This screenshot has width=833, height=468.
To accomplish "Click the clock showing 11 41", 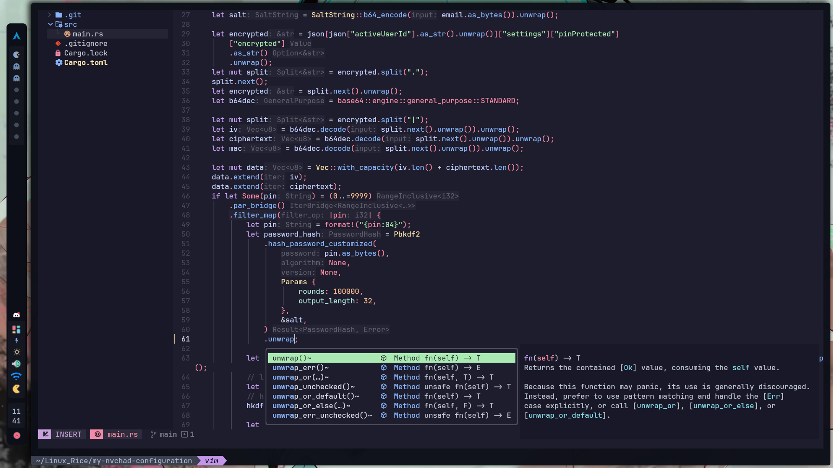I will [16, 416].
